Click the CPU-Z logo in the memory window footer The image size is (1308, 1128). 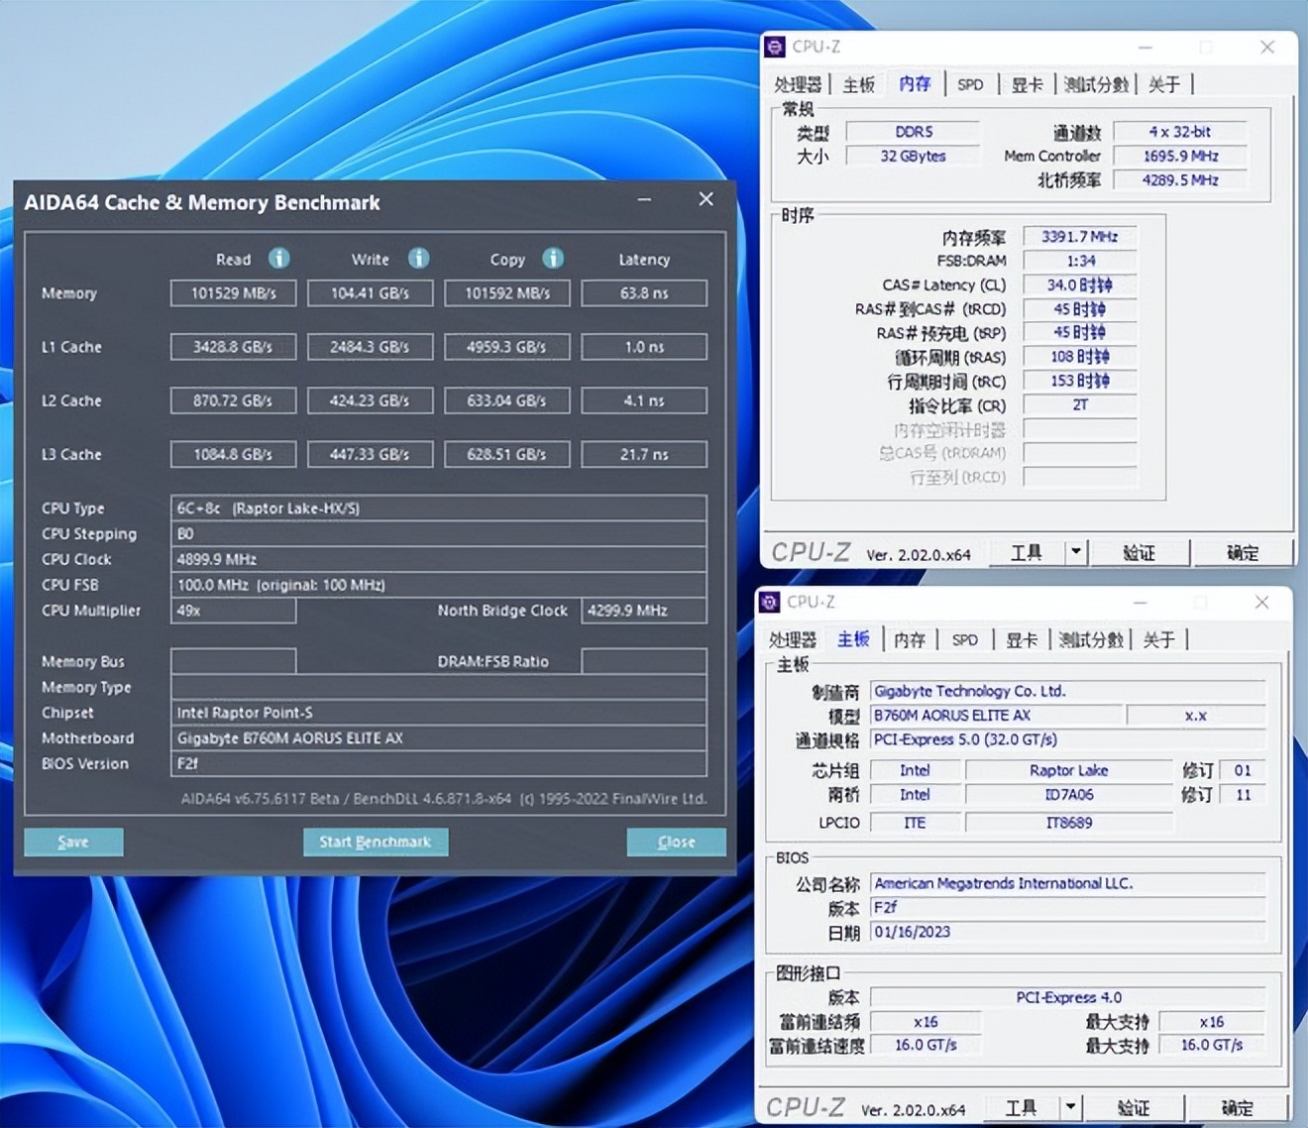tap(811, 552)
